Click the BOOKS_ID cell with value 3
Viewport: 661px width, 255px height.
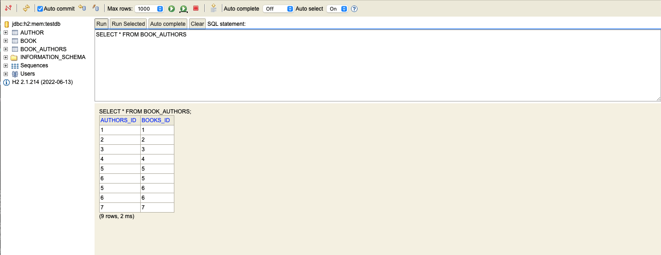pyautogui.click(x=157, y=149)
